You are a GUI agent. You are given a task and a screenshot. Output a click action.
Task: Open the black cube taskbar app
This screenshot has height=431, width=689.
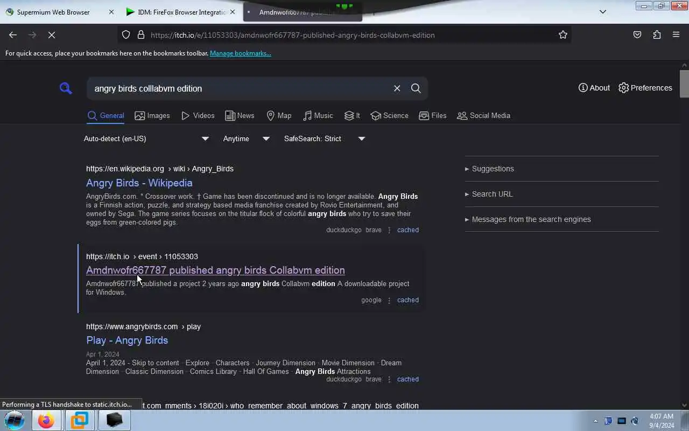click(x=114, y=420)
